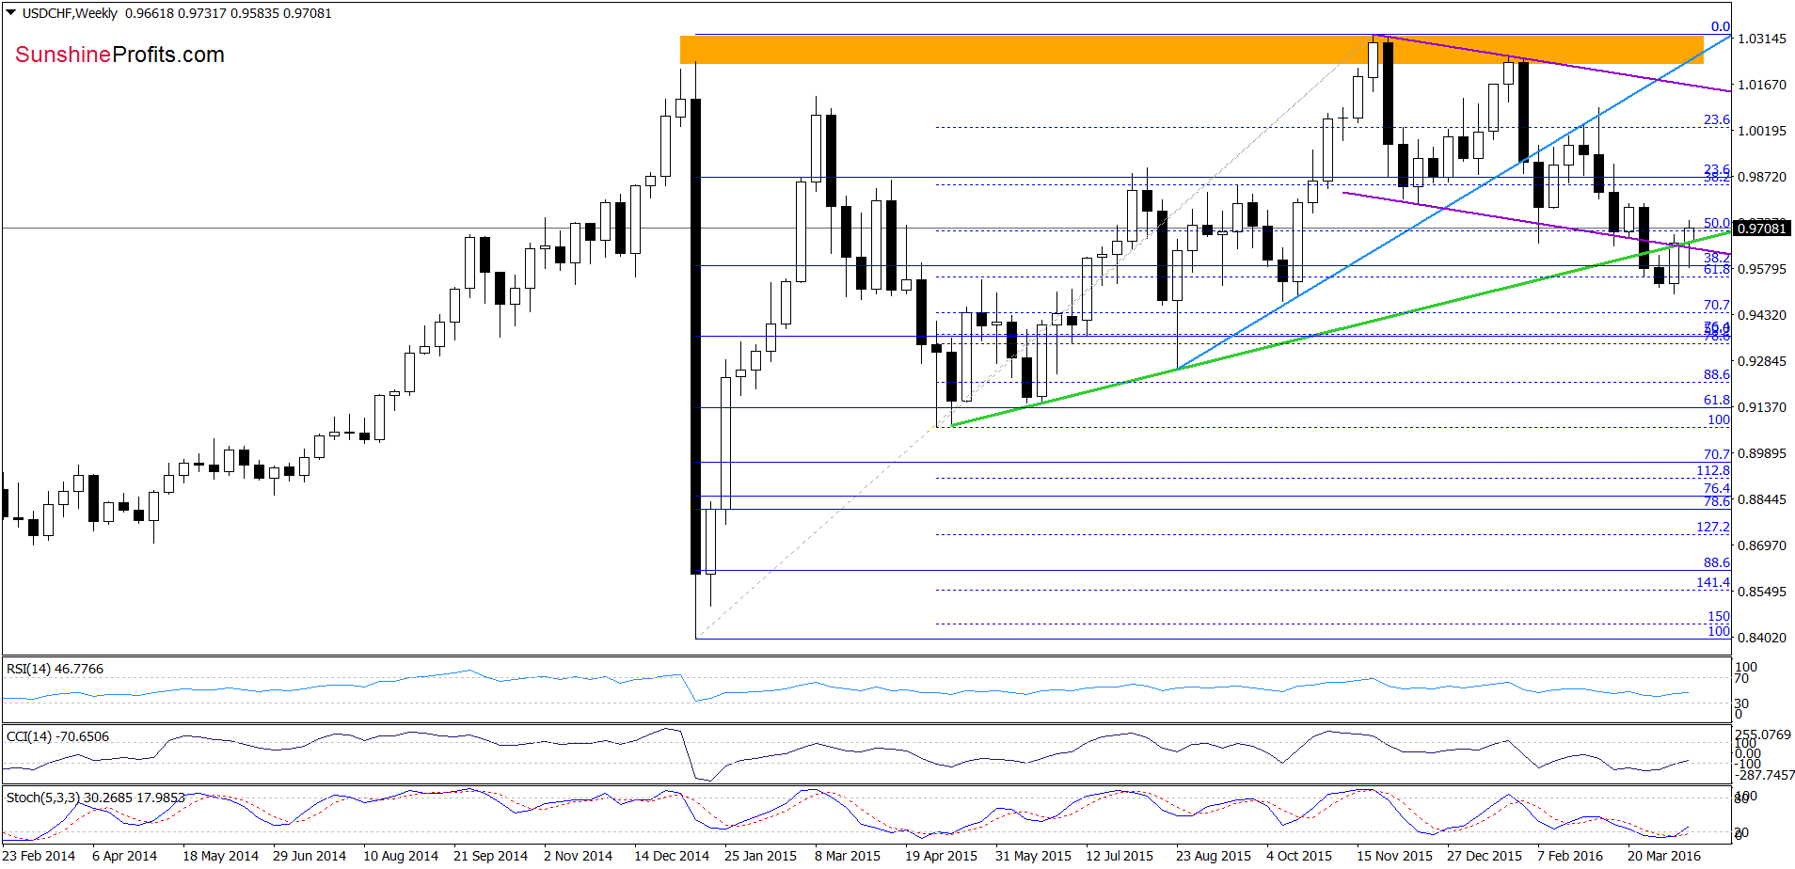Select the Stoch(5,3,3) indicator label
This screenshot has width=1795, height=869.
95,798
